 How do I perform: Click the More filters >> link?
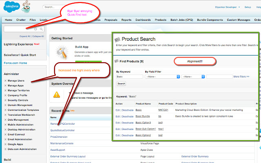point(241,77)
